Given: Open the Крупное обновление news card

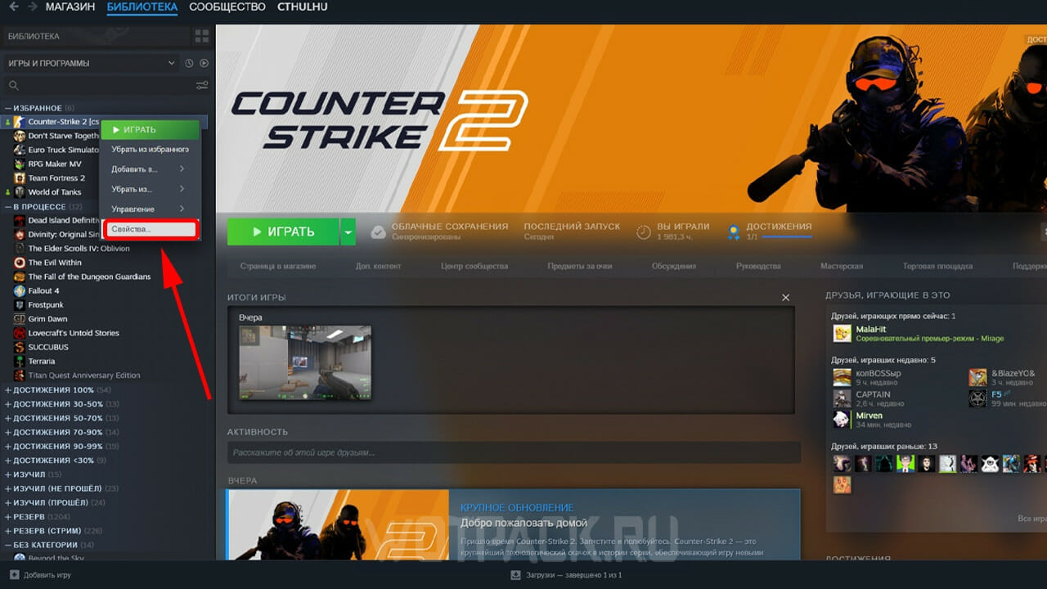Looking at the screenshot, I should (513, 524).
